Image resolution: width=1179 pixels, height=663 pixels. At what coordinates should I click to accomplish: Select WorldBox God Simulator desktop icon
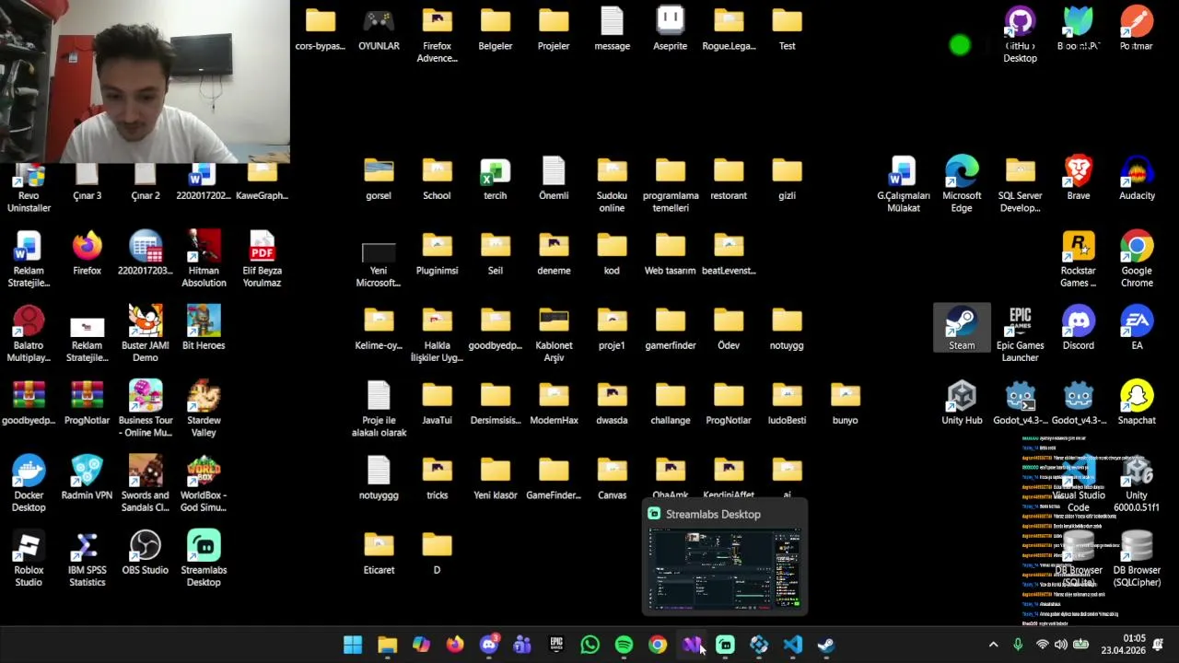pyautogui.click(x=204, y=483)
